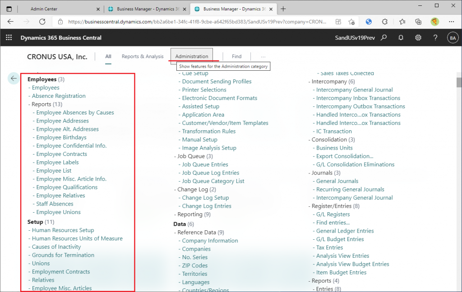This screenshot has height=292, width=462.
Task: Open browser Settings and more menu
Action: (x=451, y=22)
